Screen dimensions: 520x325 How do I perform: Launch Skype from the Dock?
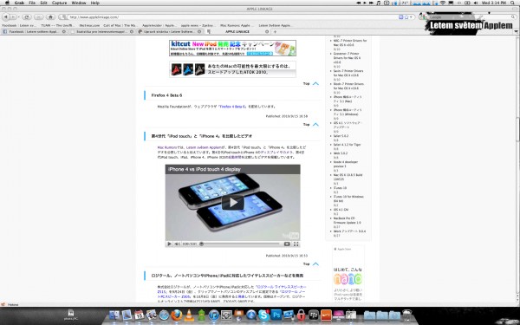263,315
